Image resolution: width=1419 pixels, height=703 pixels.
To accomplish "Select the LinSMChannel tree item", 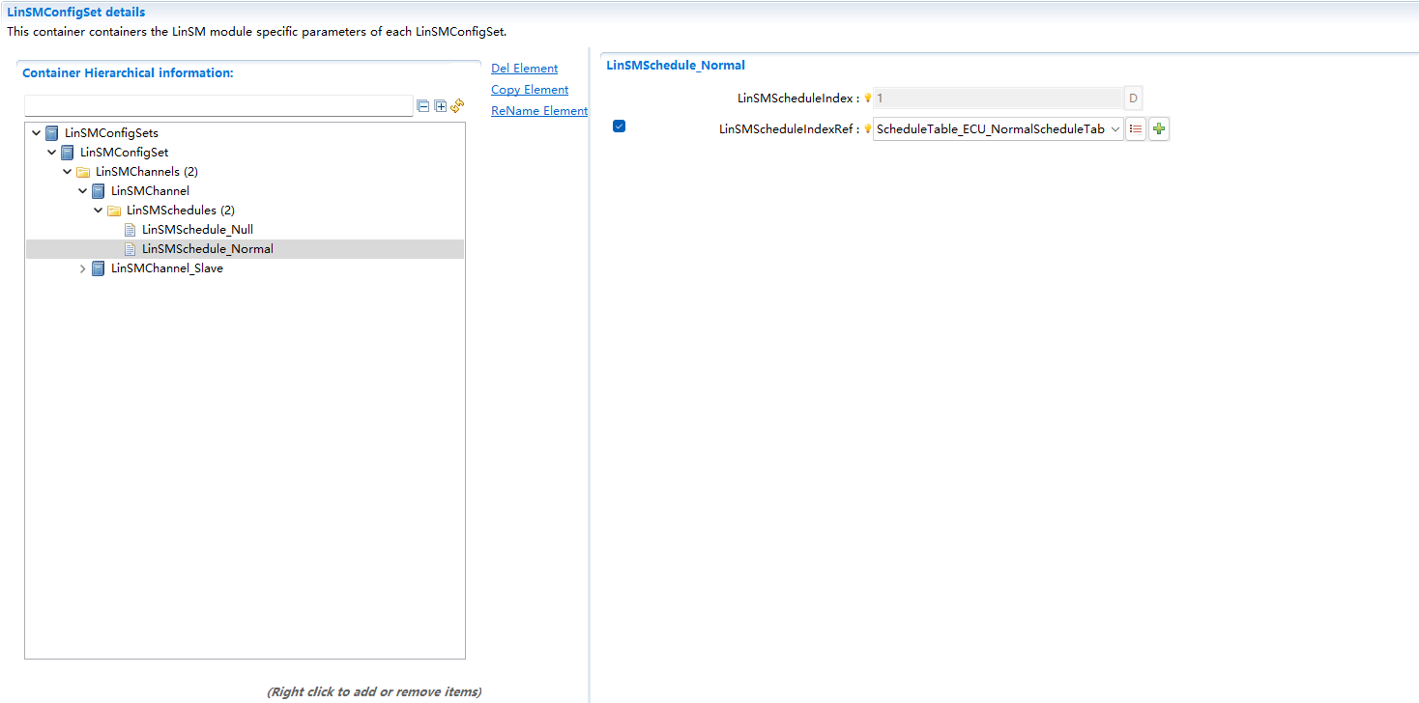I will point(151,190).
